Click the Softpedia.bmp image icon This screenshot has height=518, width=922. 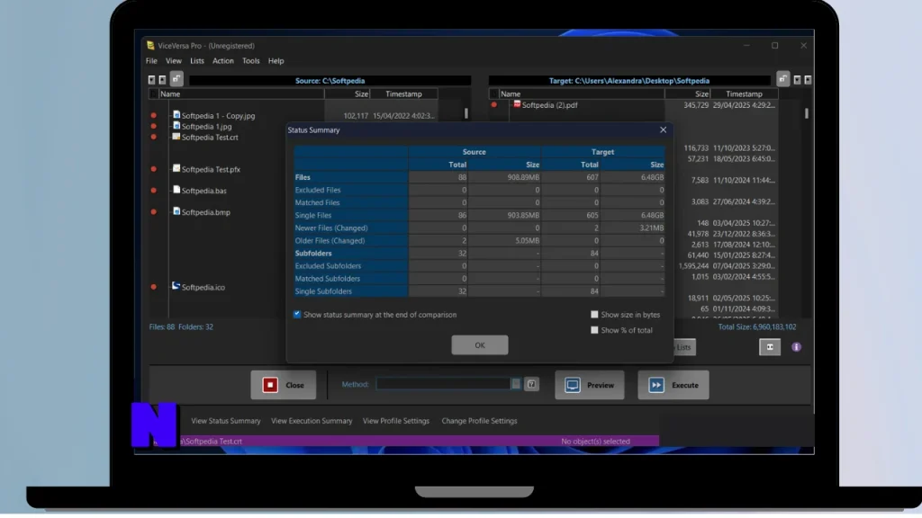pyautogui.click(x=176, y=211)
